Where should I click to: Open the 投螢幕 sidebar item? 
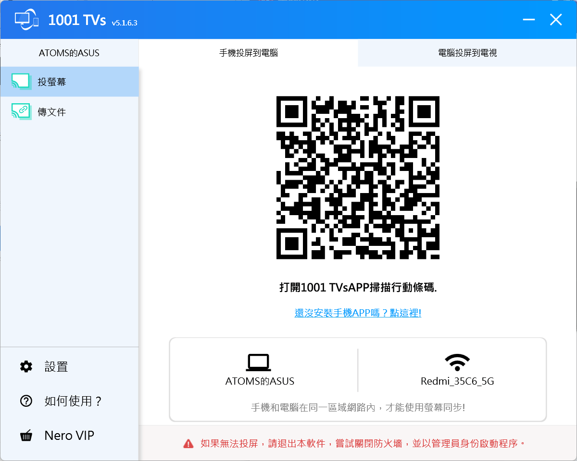tap(69, 82)
